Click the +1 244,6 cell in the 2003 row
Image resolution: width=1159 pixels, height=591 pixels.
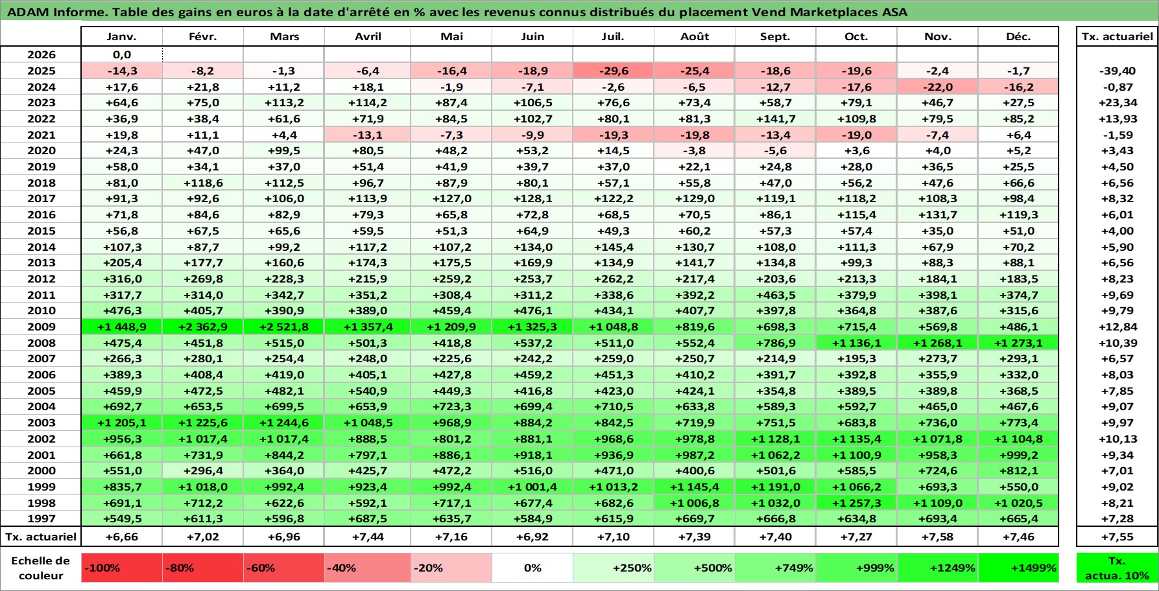pos(284,423)
